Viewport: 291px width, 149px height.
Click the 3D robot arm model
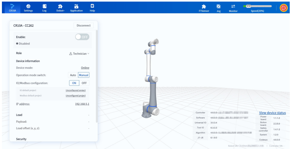(x=151, y=78)
